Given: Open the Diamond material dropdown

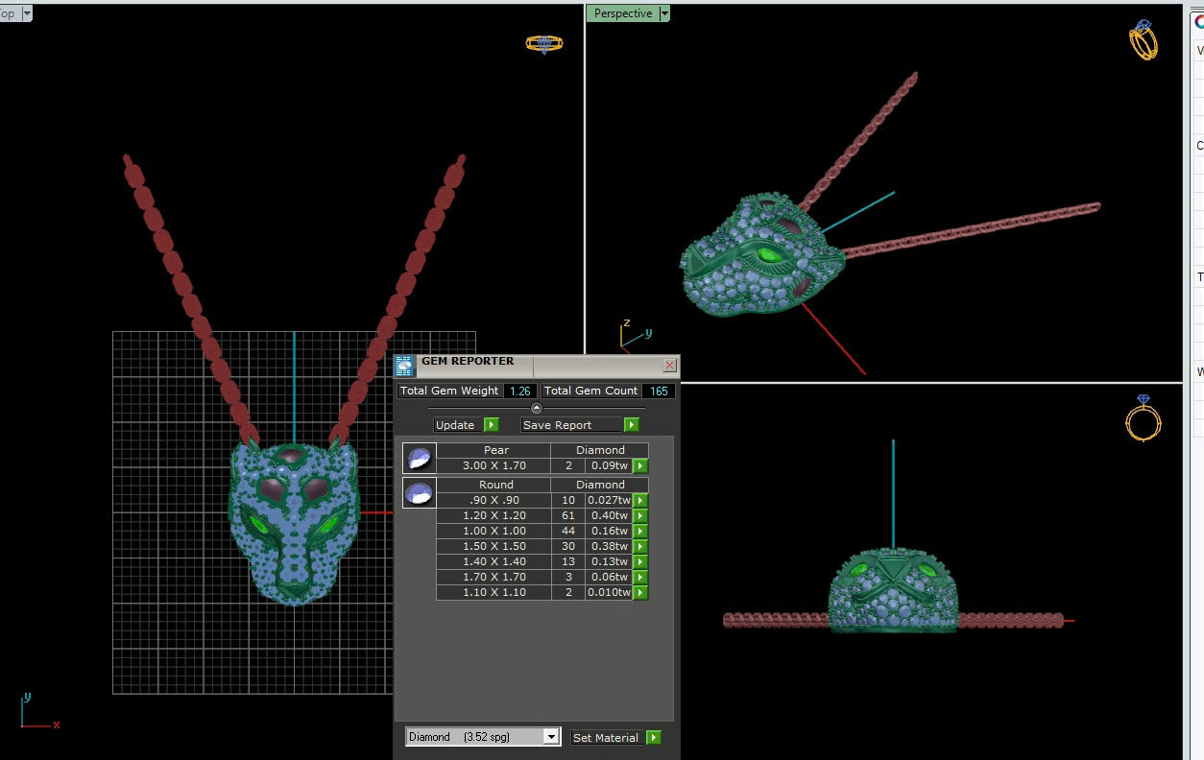Looking at the screenshot, I should click(550, 737).
